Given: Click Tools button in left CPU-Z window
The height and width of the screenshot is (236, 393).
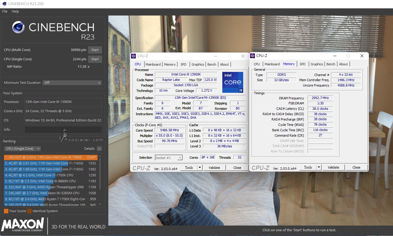Looking at the screenshot, I should click(189, 168).
